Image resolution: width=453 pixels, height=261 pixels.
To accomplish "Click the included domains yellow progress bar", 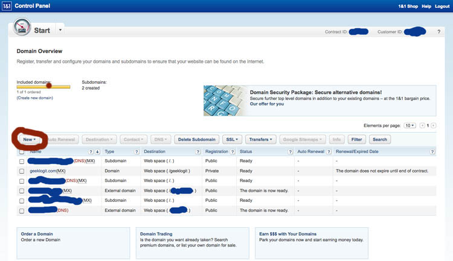I will (x=43, y=87).
